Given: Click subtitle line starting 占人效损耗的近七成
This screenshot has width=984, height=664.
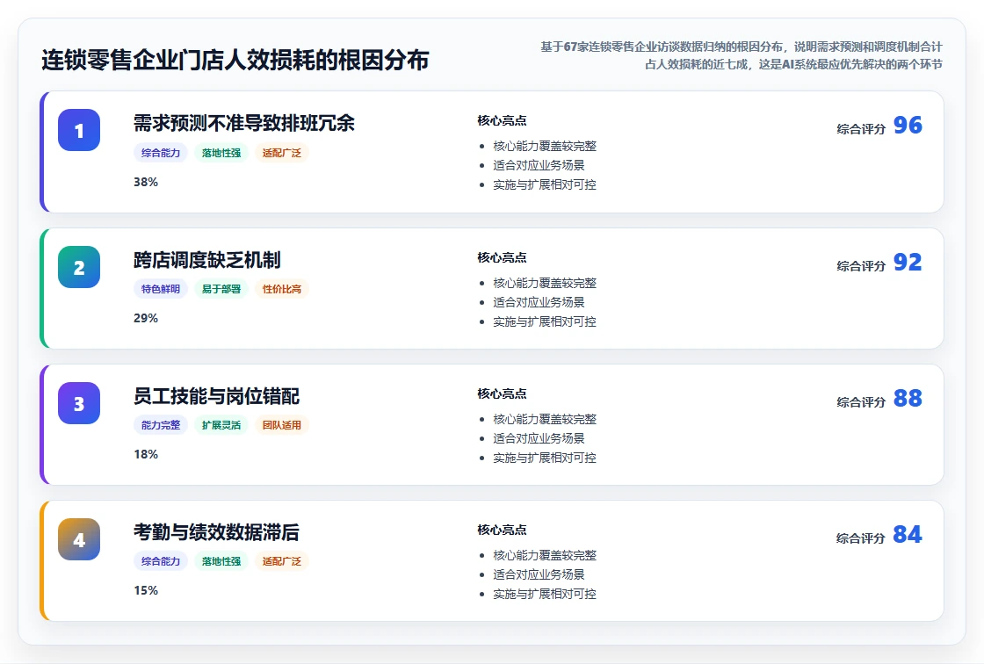Looking at the screenshot, I should coord(794,65).
